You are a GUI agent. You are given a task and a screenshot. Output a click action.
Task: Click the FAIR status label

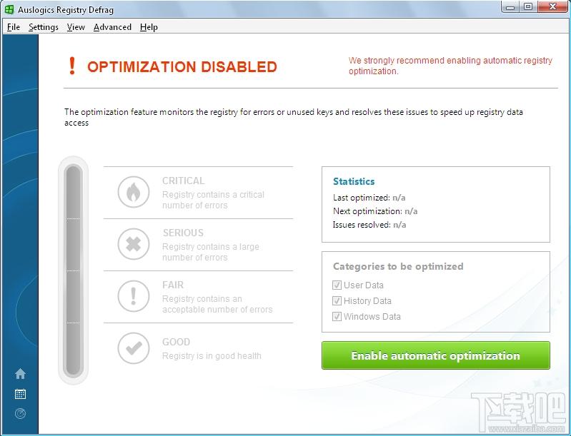173,285
